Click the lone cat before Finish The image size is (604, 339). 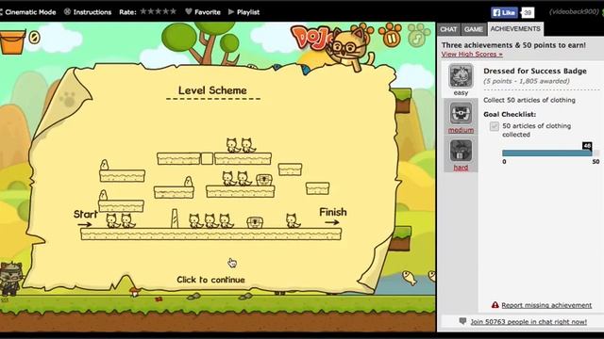click(293, 221)
